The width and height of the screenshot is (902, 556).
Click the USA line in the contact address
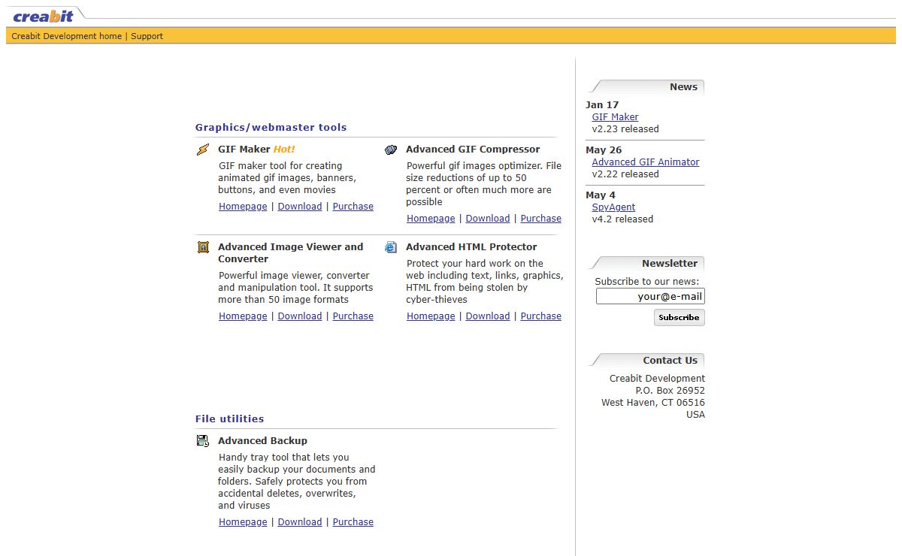(695, 415)
